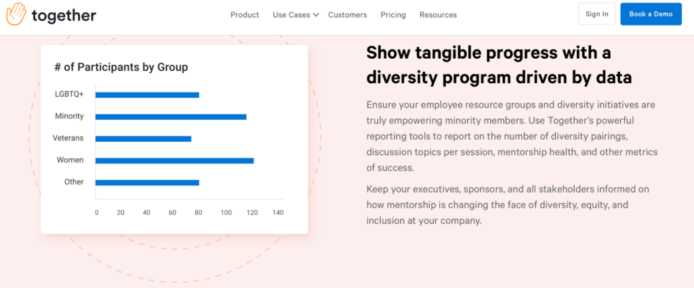Select the Minority bar in chart
Viewport: 694px width, 288px height.
[171, 116]
